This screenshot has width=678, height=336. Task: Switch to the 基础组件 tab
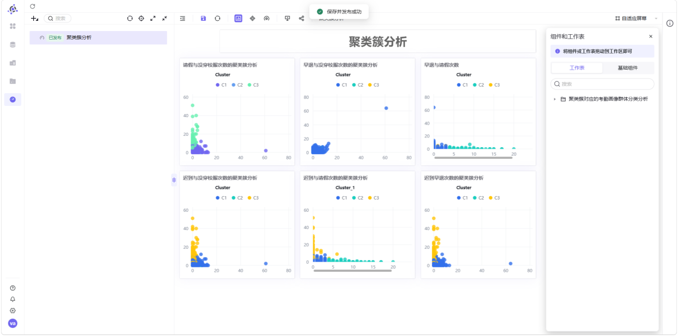click(628, 68)
